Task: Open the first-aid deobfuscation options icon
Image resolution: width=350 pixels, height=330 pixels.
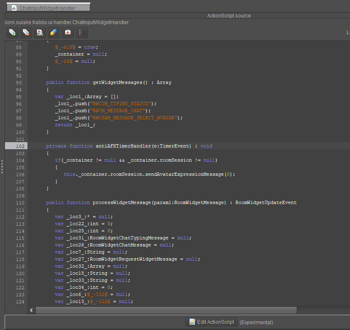Action: coord(68,33)
